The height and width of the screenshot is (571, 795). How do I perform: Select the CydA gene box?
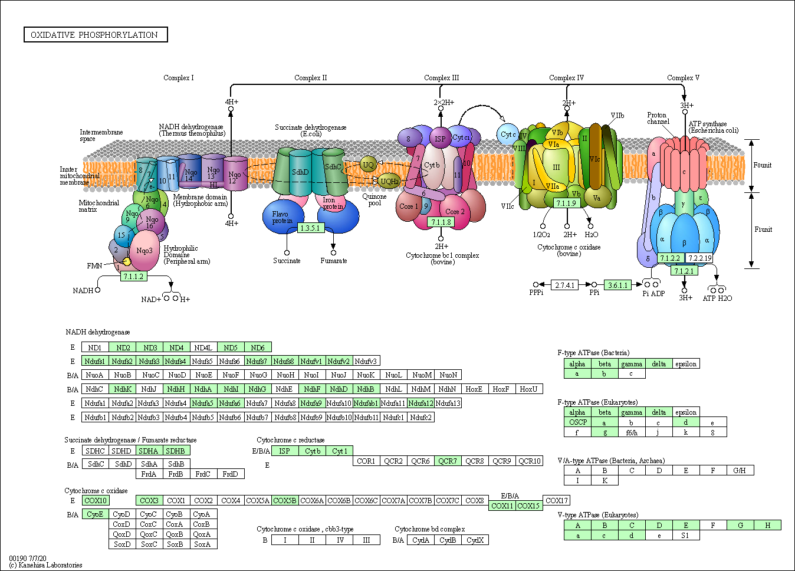tap(421, 540)
